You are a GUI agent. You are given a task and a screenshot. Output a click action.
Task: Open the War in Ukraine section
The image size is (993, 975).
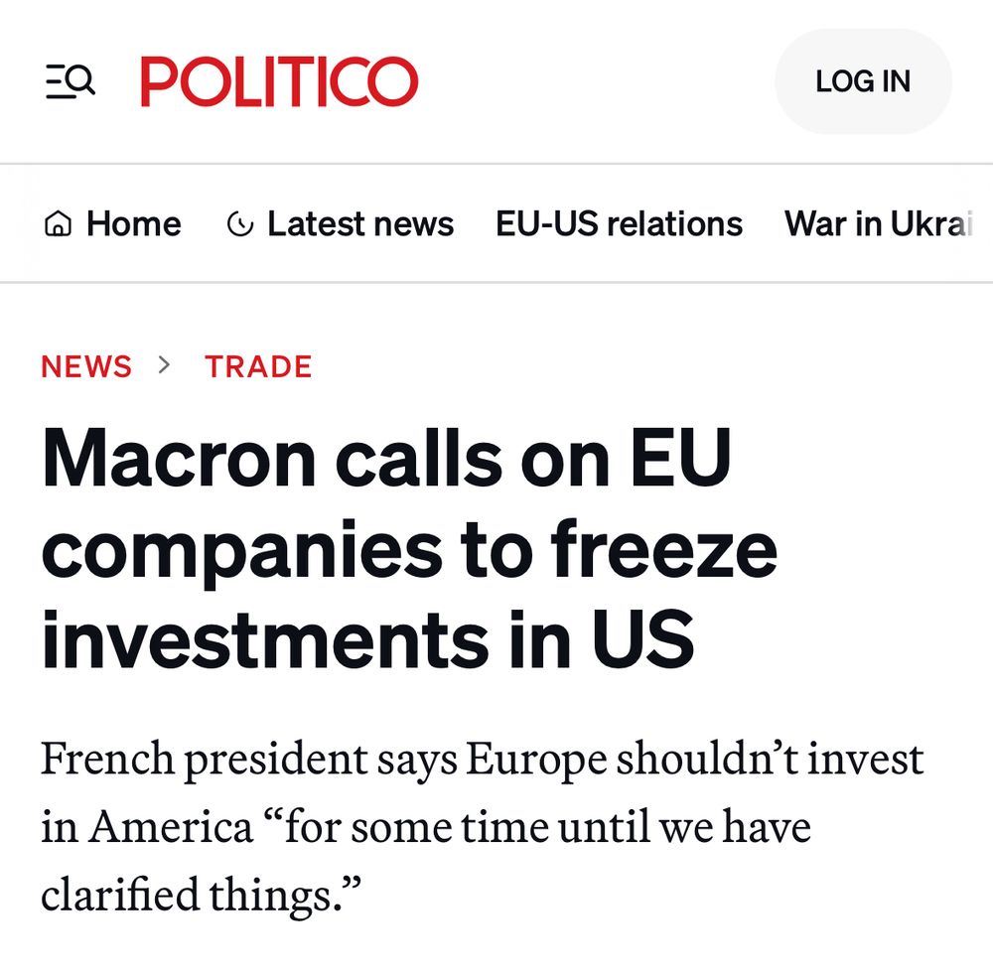click(x=876, y=224)
